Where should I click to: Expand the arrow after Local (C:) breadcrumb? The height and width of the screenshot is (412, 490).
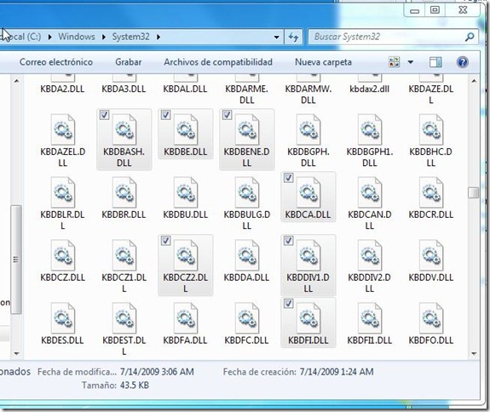point(50,37)
